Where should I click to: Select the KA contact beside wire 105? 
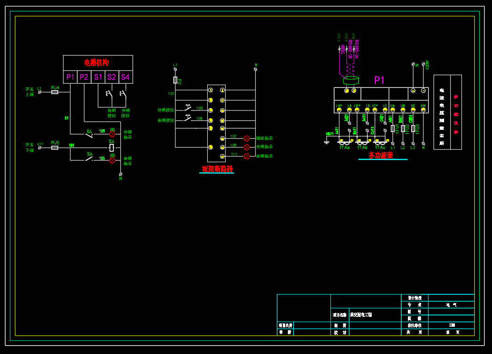tap(89, 135)
